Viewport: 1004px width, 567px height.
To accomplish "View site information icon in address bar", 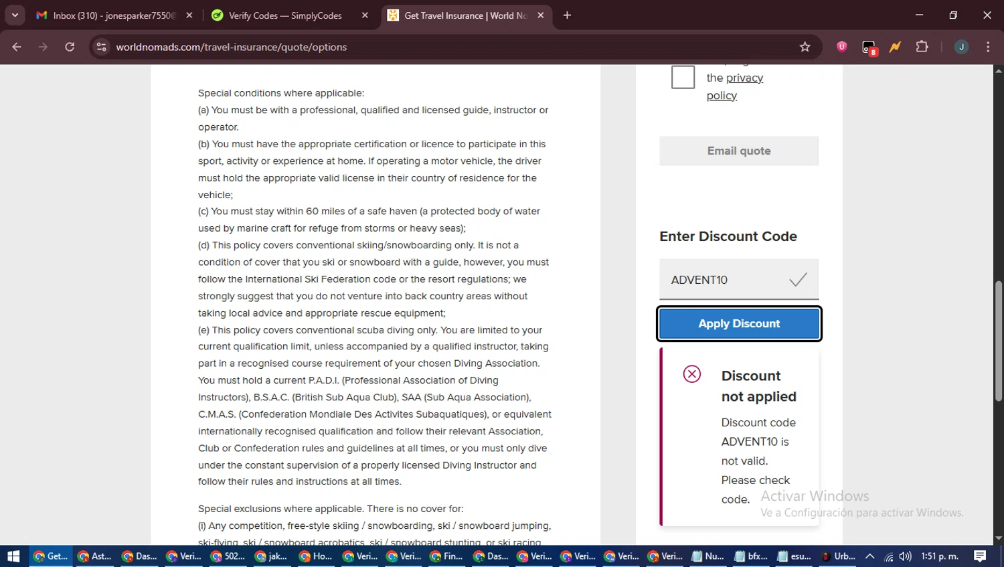I will 101,47.
